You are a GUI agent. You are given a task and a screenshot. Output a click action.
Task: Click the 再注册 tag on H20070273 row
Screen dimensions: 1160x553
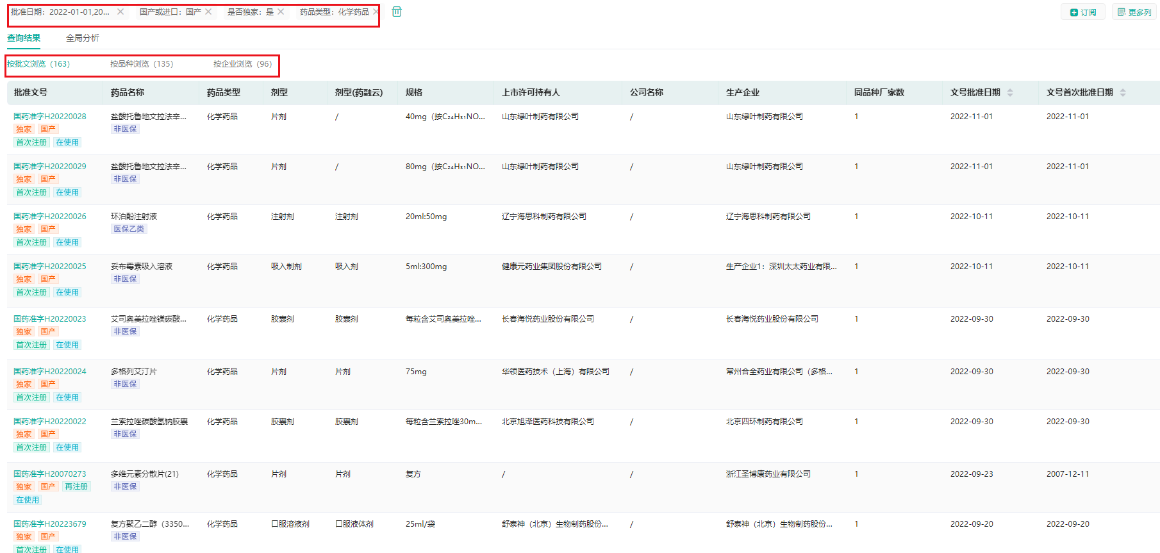[76, 486]
